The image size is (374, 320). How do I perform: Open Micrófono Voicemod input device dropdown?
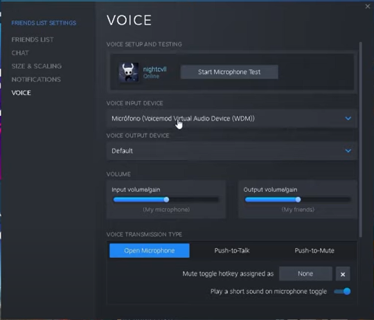[231, 118]
